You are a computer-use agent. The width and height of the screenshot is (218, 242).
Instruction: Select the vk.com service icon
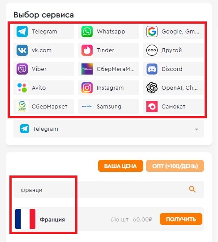point(22,50)
